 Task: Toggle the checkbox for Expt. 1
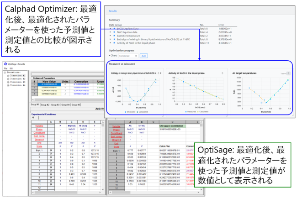pos(51,151)
